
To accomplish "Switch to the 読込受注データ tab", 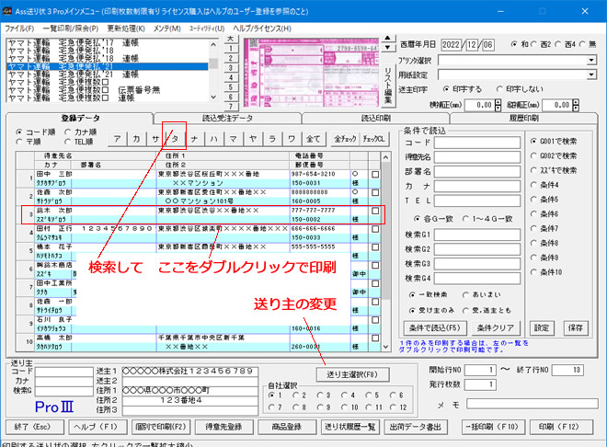I will click(x=226, y=119).
